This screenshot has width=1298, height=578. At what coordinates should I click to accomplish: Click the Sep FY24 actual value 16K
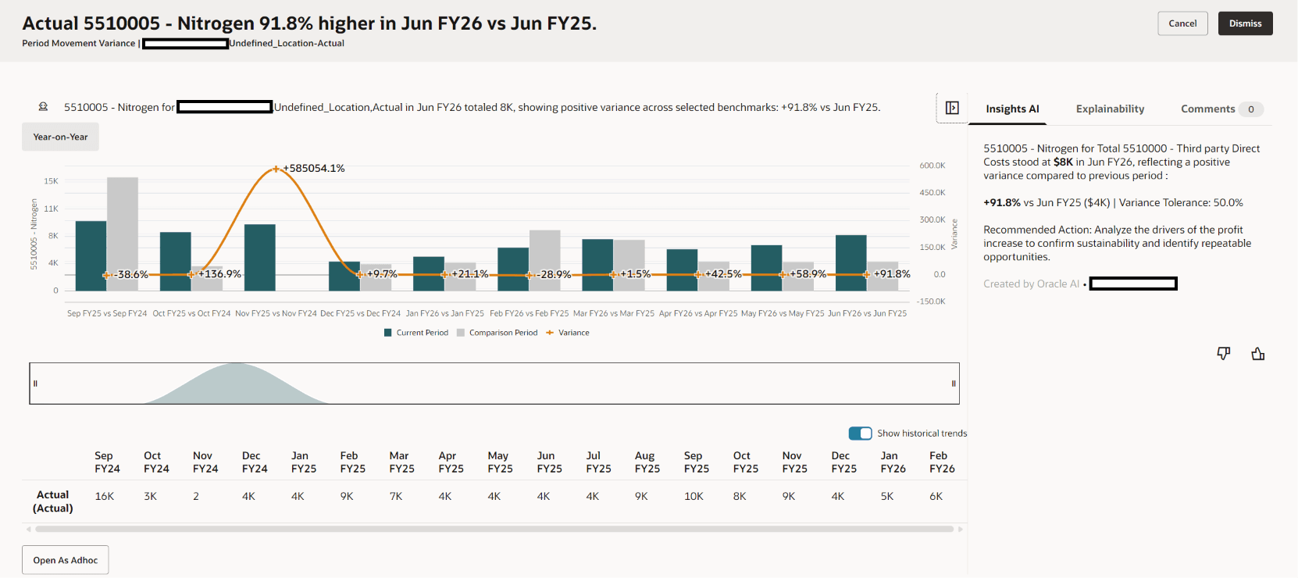pos(105,496)
